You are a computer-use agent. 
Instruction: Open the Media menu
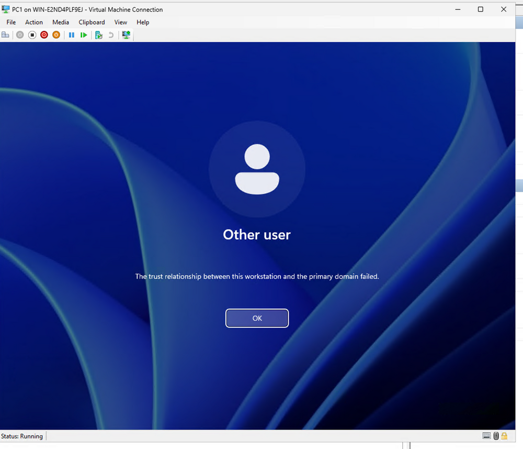(61, 22)
